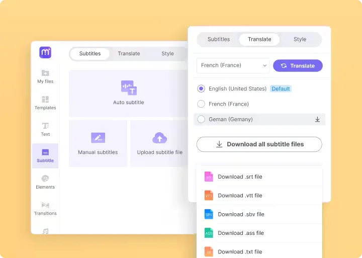Open the Templates sidebar section
362x258 pixels.
45,103
